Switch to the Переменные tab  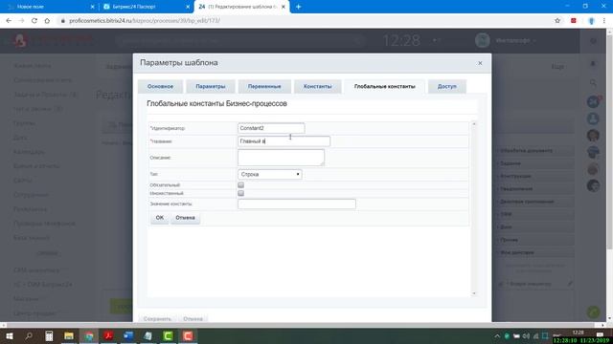(264, 86)
